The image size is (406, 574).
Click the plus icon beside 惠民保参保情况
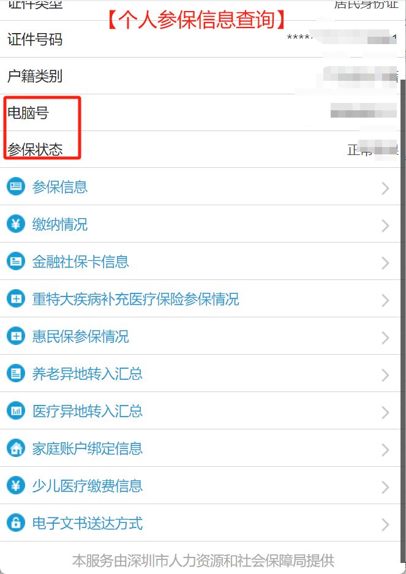(x=16, y=336)
